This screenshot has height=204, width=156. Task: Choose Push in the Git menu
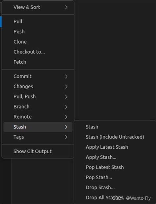pyautogui.click(x=38, y=32)
